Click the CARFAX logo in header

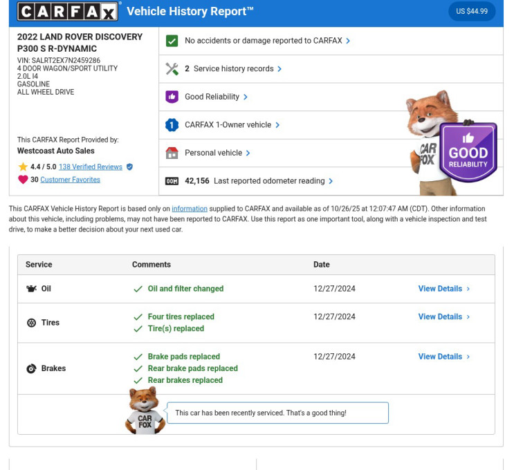coord(68,11)
